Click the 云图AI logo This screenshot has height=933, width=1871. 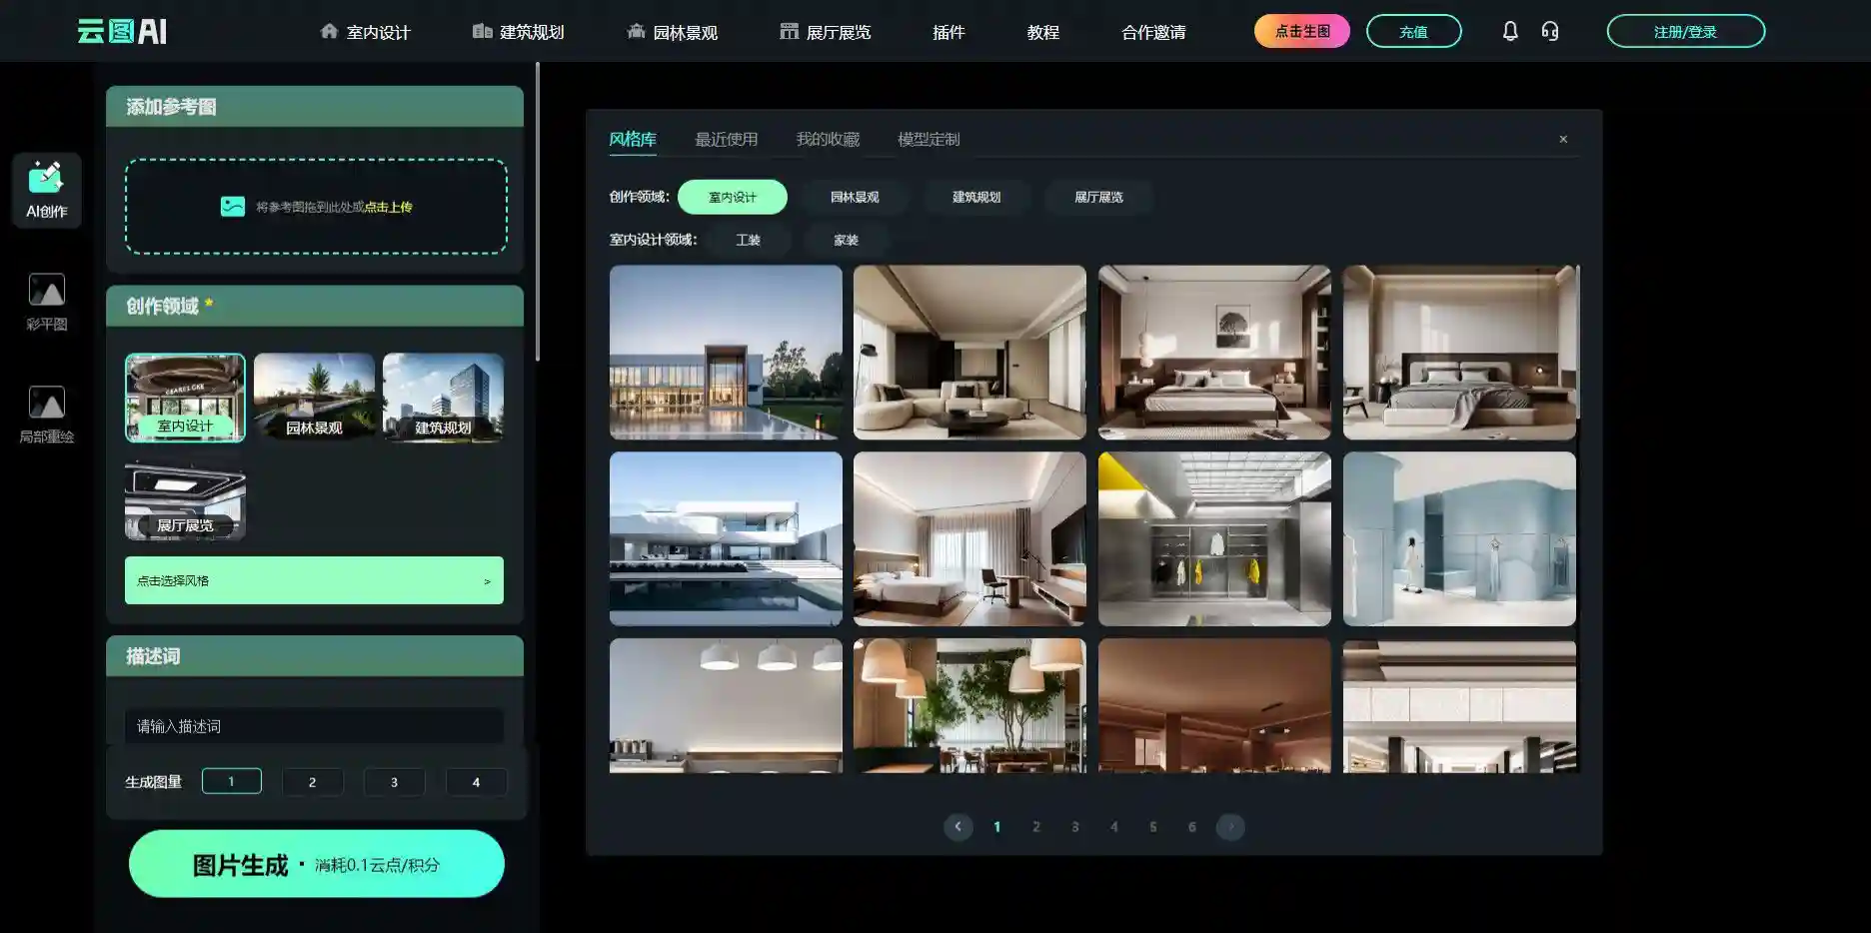[122, 31]
